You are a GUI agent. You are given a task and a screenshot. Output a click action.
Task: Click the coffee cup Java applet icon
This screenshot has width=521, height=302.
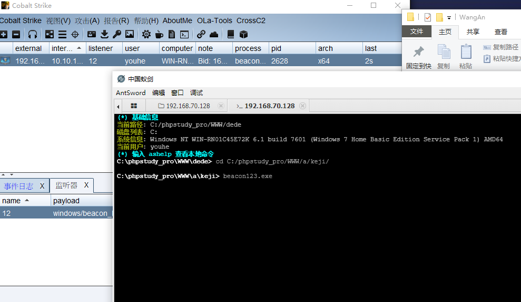click(x=159, y=35)
